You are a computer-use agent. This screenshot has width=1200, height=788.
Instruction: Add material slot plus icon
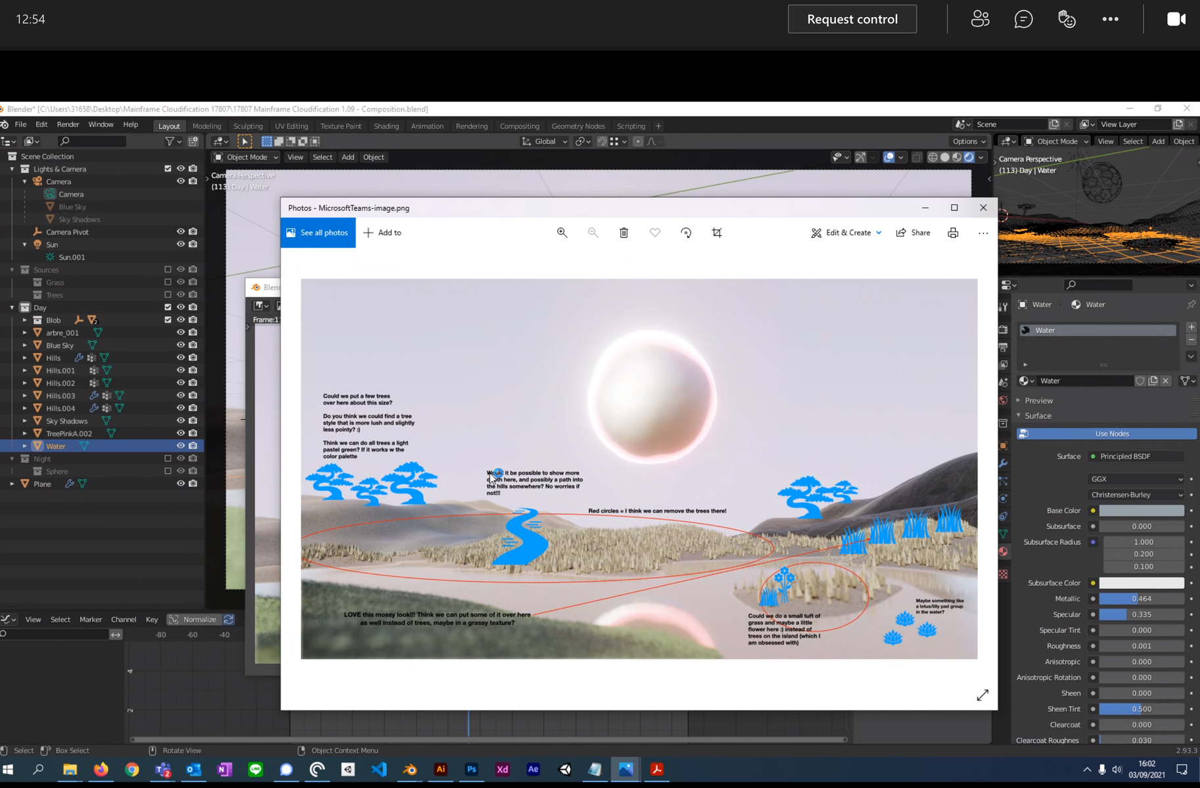[x=1191, y=327]
